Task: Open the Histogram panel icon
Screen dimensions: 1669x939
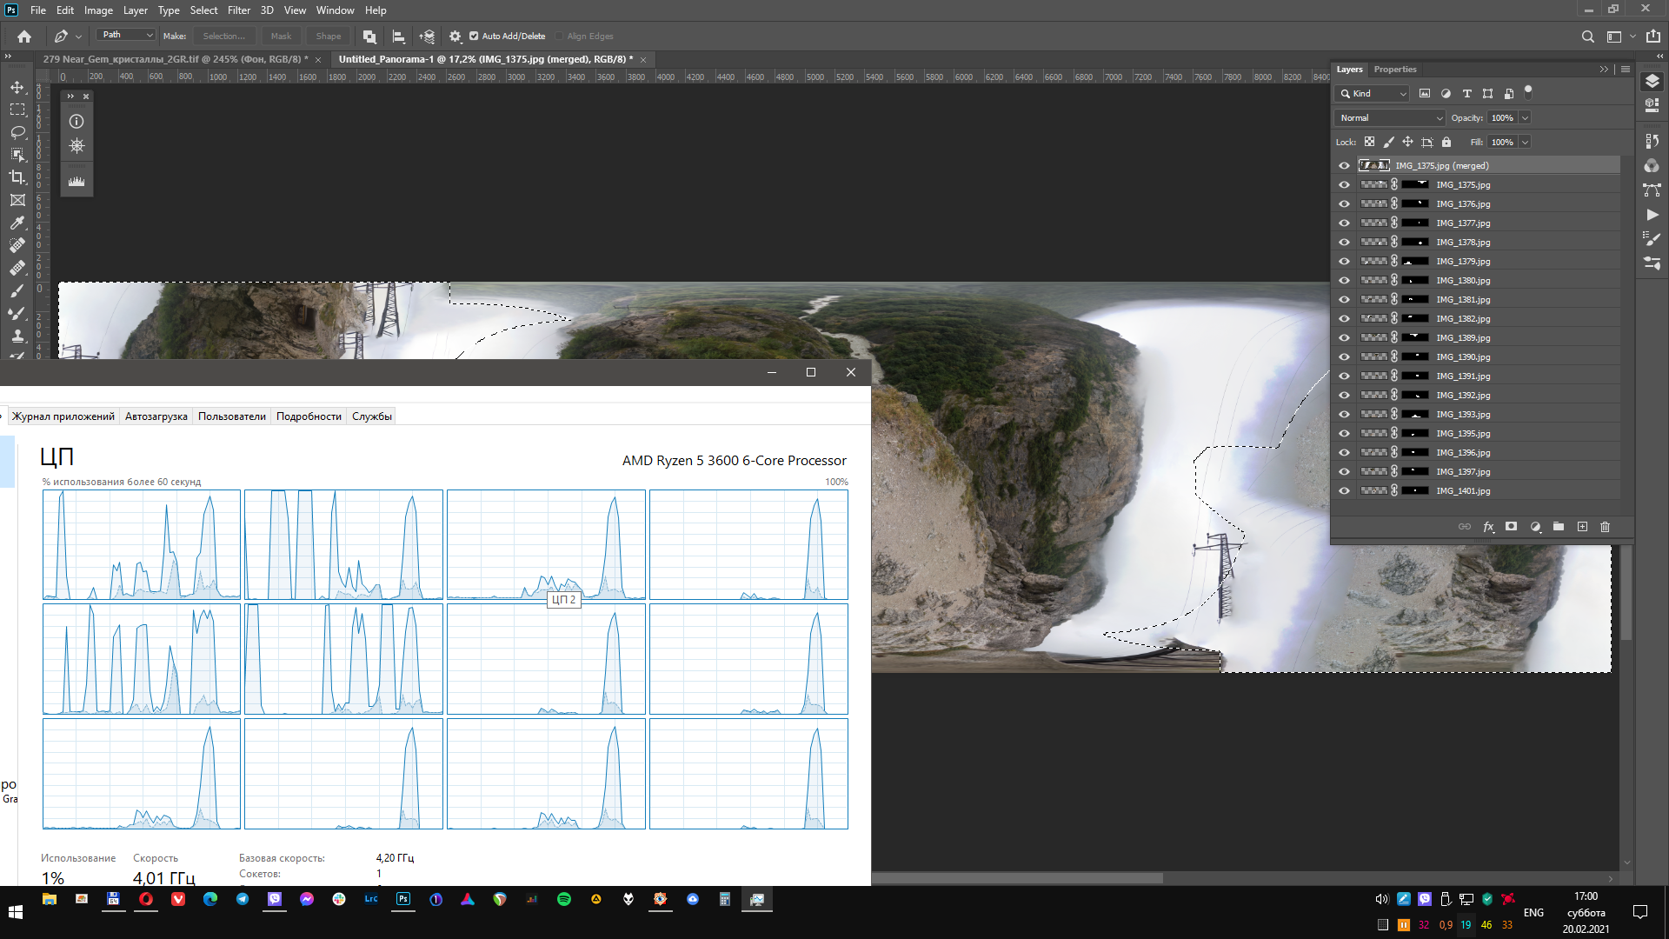Action: point(76,182)
